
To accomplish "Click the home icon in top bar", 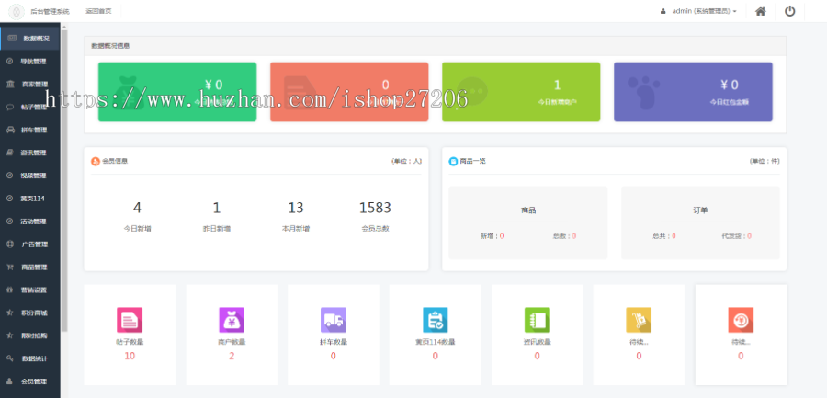I will [760, 11].
